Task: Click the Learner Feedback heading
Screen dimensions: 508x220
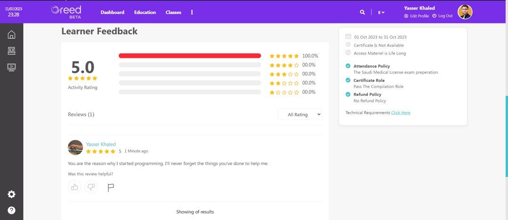Action: 99,31
